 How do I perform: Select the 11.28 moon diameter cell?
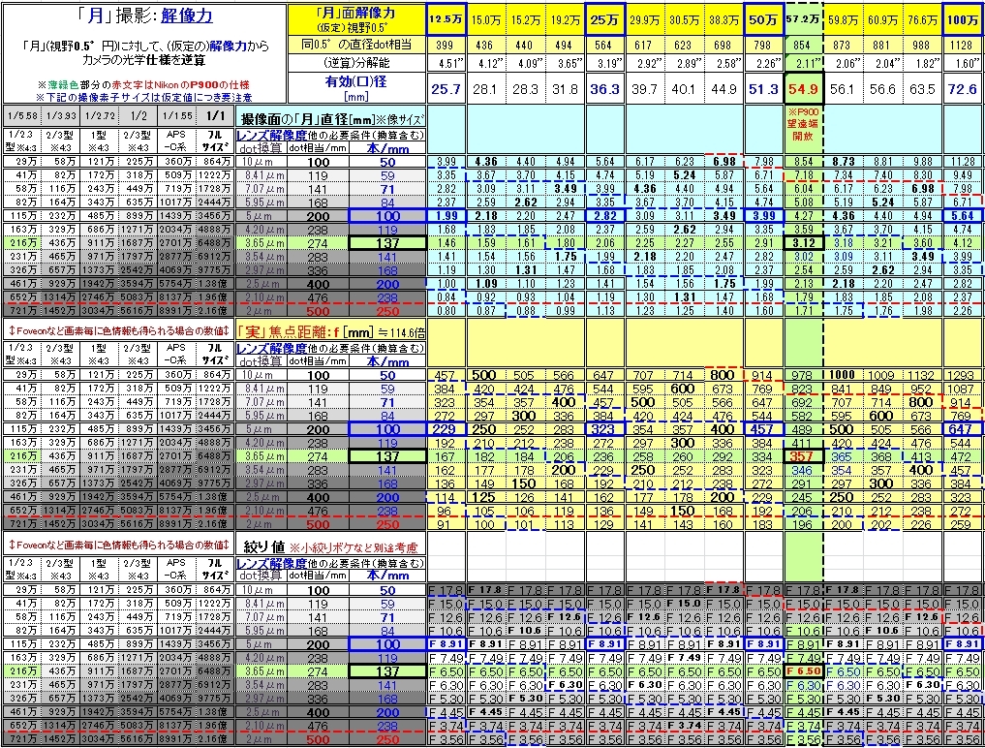click(963, 162)
